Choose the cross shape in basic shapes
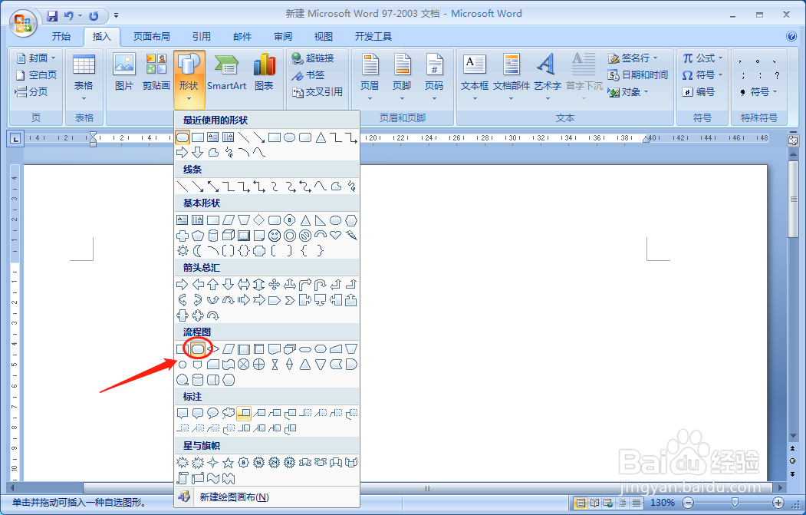Viewport: 806px width, 515px height. tap(183, 236)
